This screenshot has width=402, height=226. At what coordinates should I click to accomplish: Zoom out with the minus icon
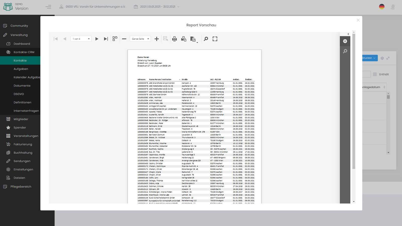124,39
